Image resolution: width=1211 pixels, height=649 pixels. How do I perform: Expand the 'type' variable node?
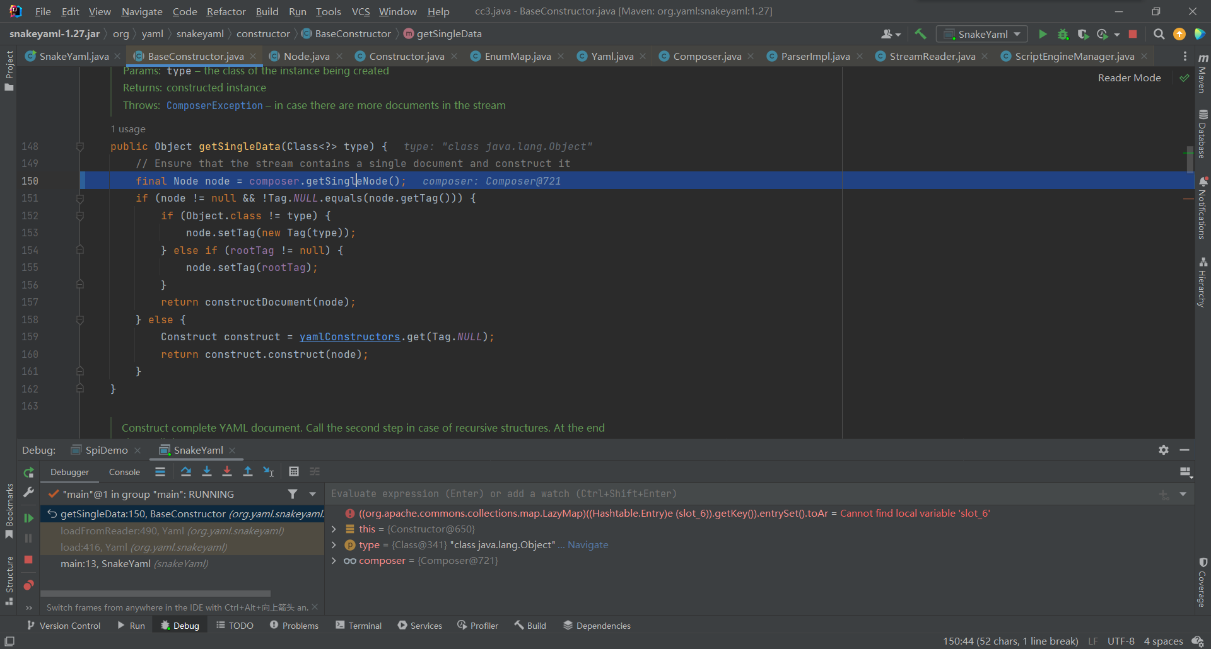[334, 545]
